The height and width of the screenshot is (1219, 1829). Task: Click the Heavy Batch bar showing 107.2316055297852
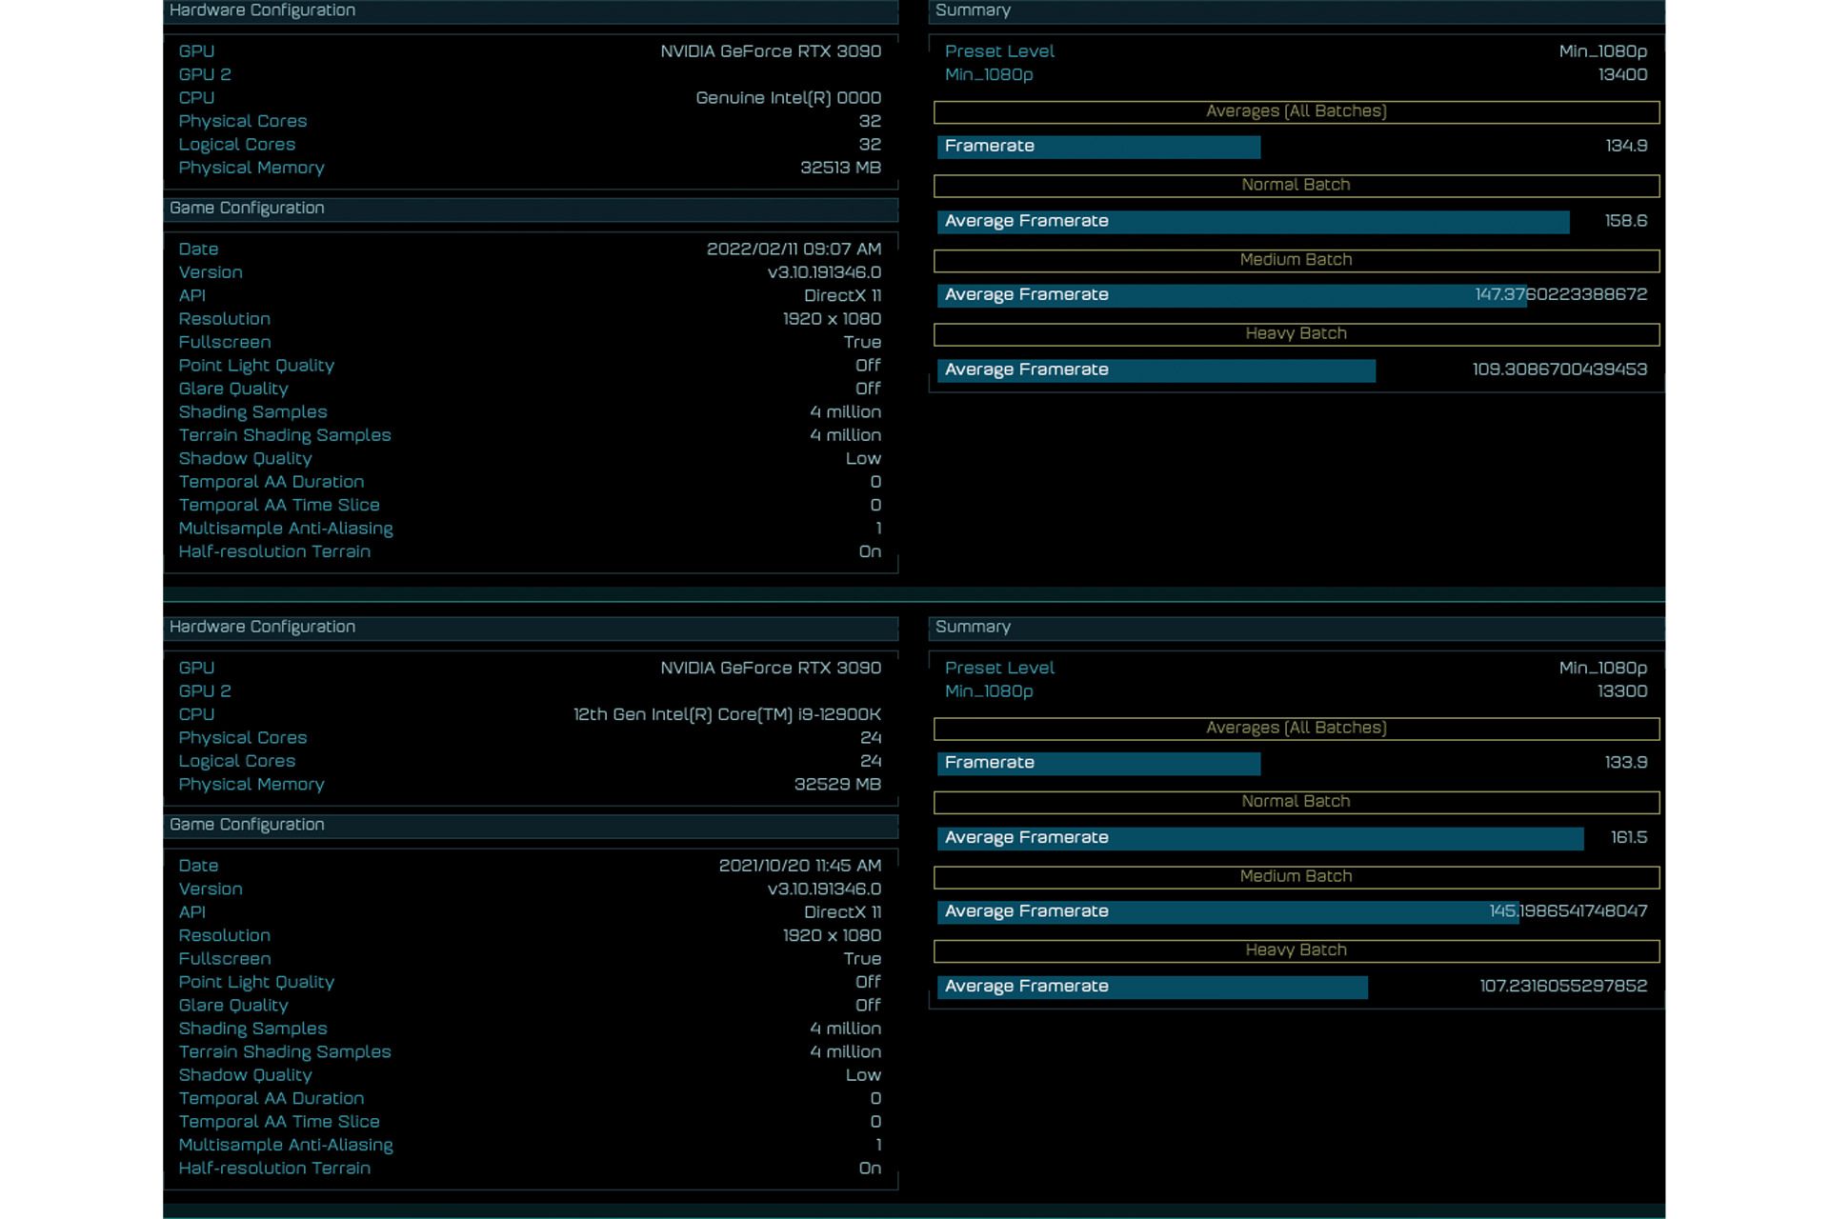(x=1152, y=987)
